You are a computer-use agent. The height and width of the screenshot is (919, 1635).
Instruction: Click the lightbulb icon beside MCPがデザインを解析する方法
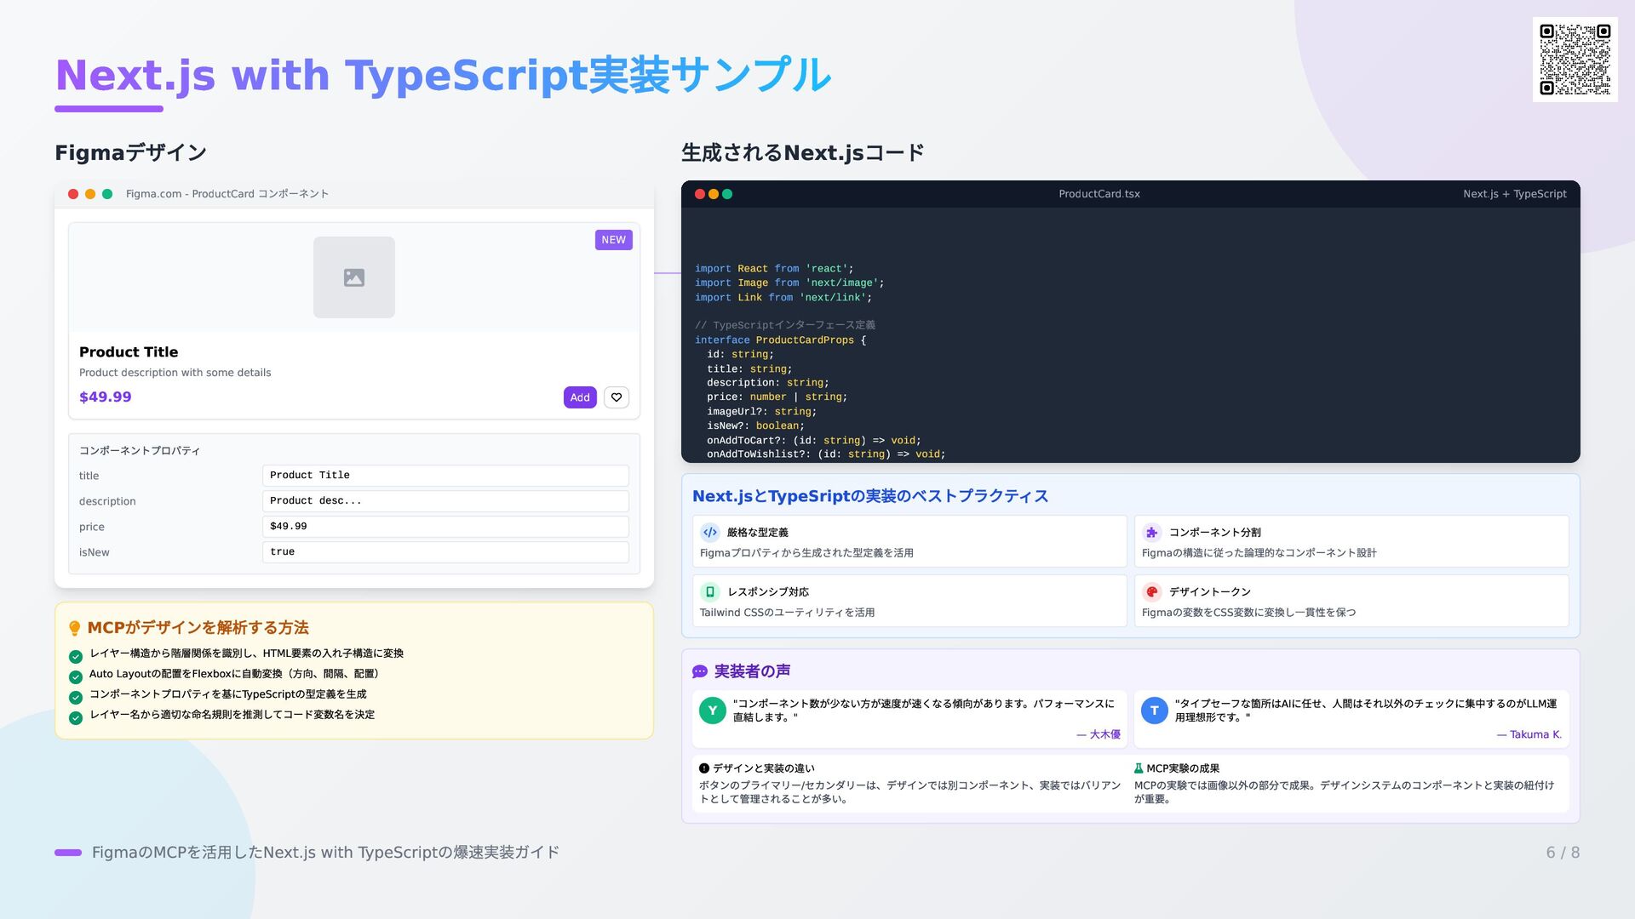[74, 629]
